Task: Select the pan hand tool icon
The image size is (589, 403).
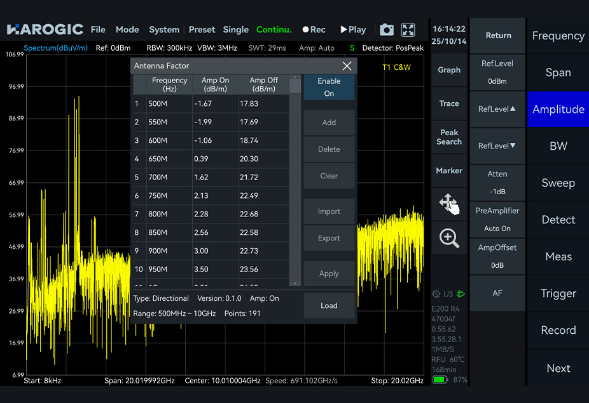Action: [x=449, y=202]
